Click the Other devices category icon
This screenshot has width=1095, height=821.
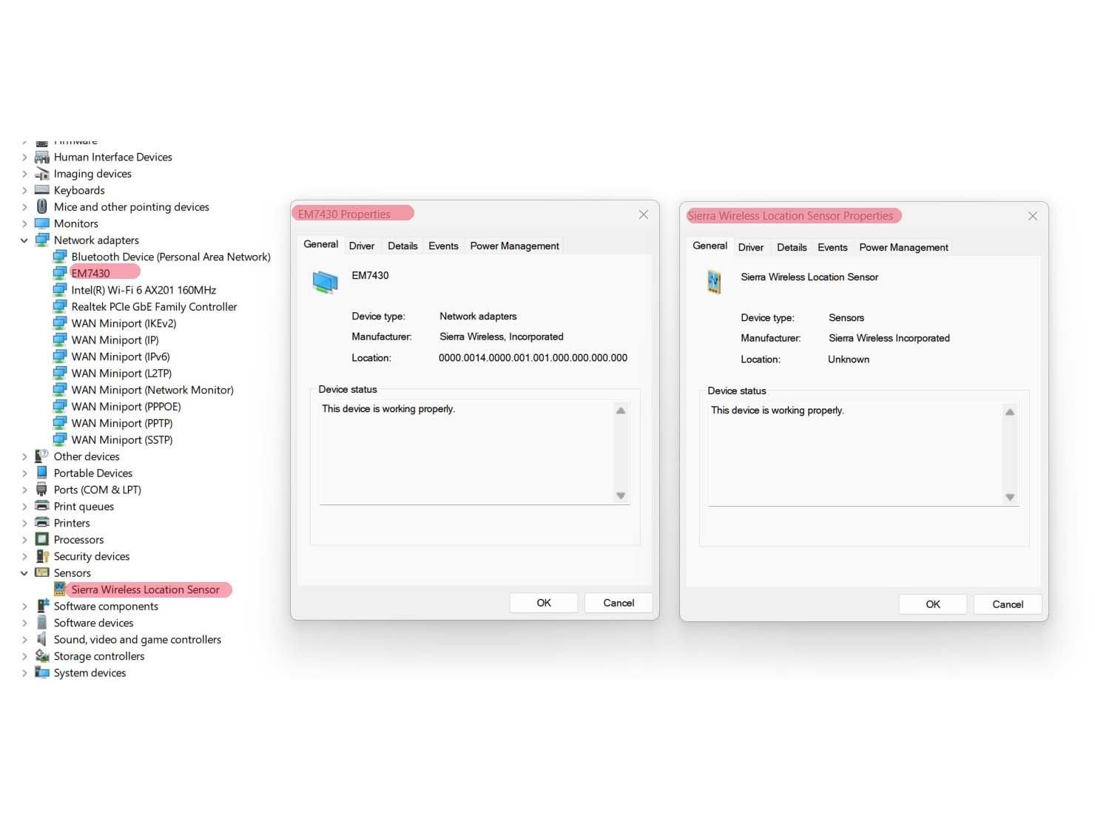point(42,456)
